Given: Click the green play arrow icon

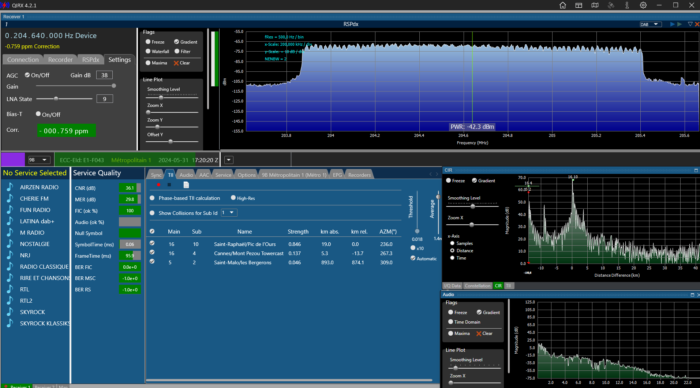Looking at the screenshot, I should tap(680, 24).
